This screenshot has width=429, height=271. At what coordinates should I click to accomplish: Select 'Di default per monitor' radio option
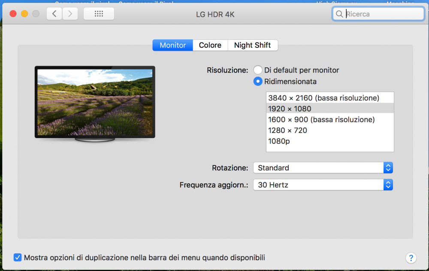click(258, 70)
